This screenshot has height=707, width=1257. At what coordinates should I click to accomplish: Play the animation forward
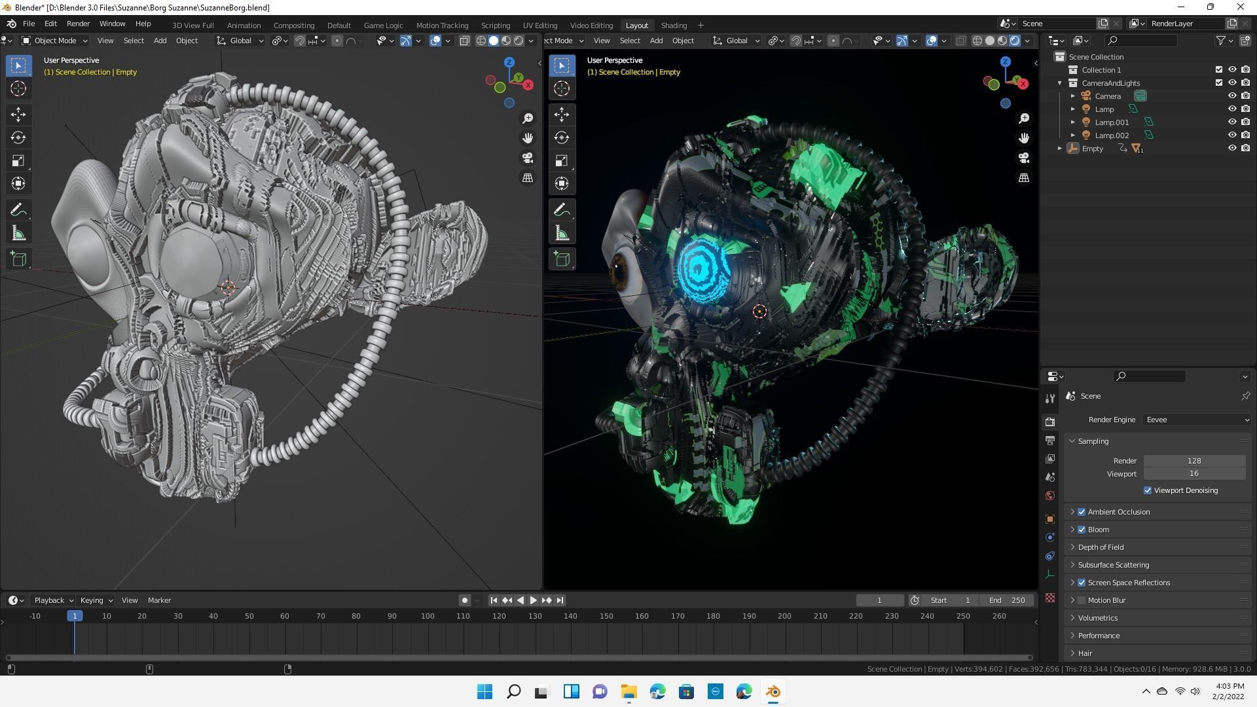click(533, 600)
